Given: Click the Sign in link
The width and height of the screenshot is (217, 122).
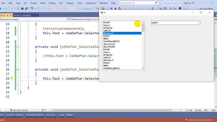Looking at the screenshot, I should click(187, 3).
